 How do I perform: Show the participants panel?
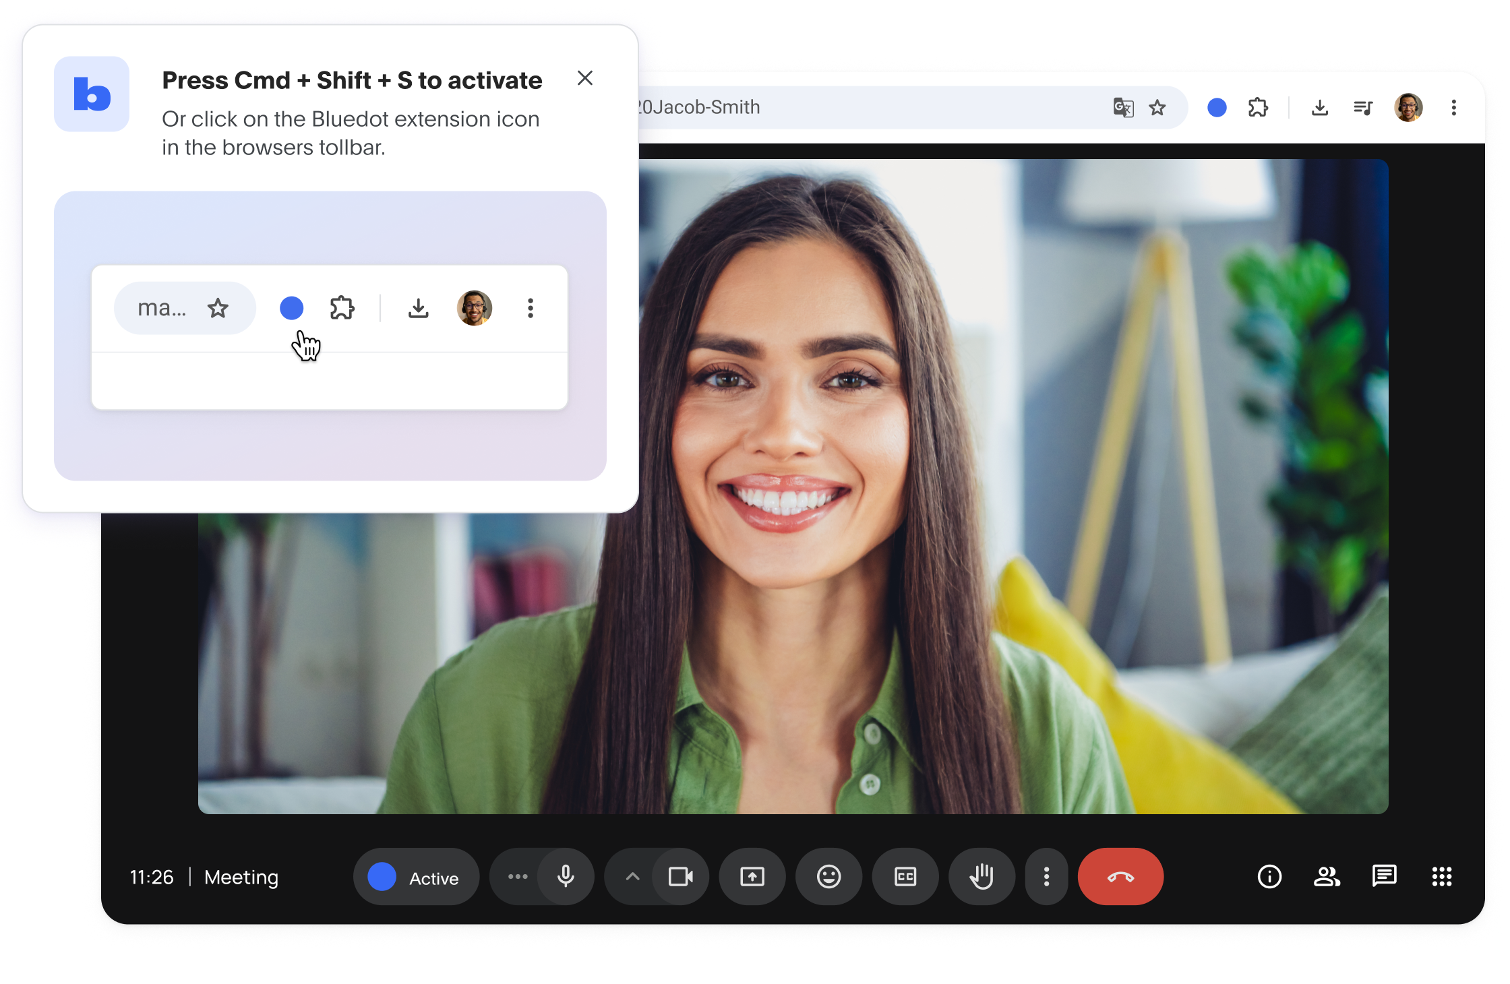(x=1327, y=877)
